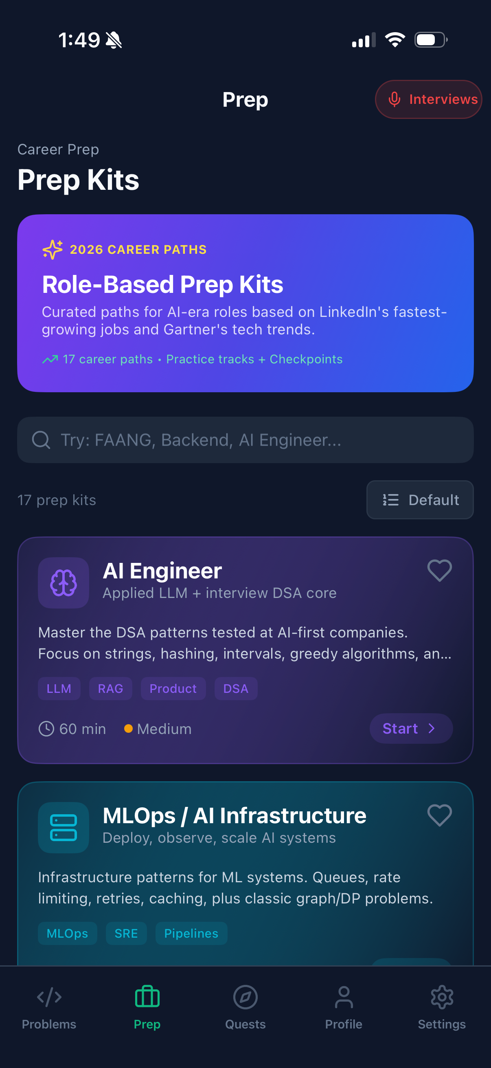Tap the clock icon beside 60 min
The width and height of the screenshot is (491, 1068).
click(x=46, y=728)
